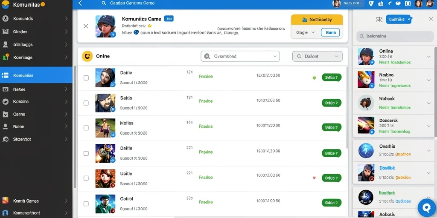Click the round chat button at bottom right

(x=427, y=208)
